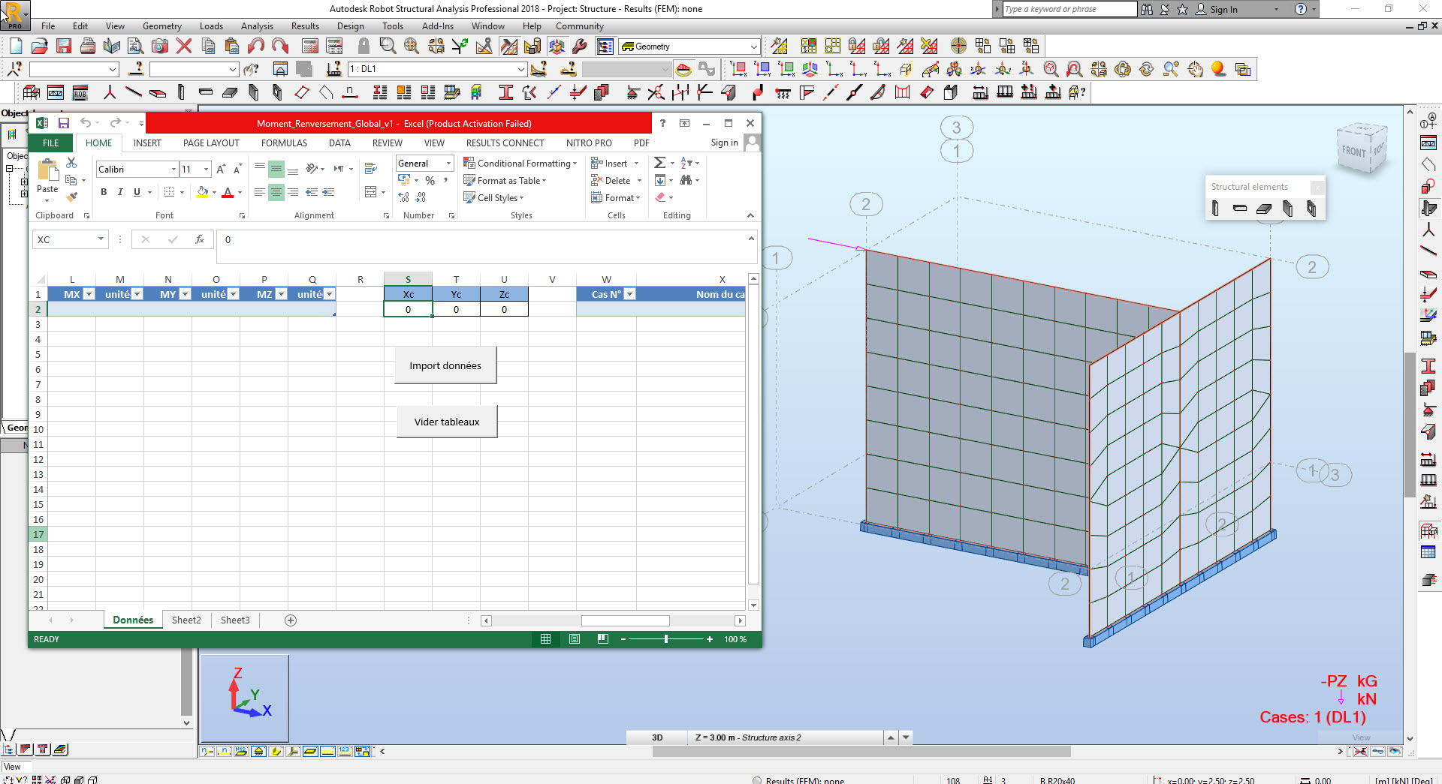The image size is (1442, 784).
Task: Open the Calibri font name dropdown
Action: pos(173,169)
